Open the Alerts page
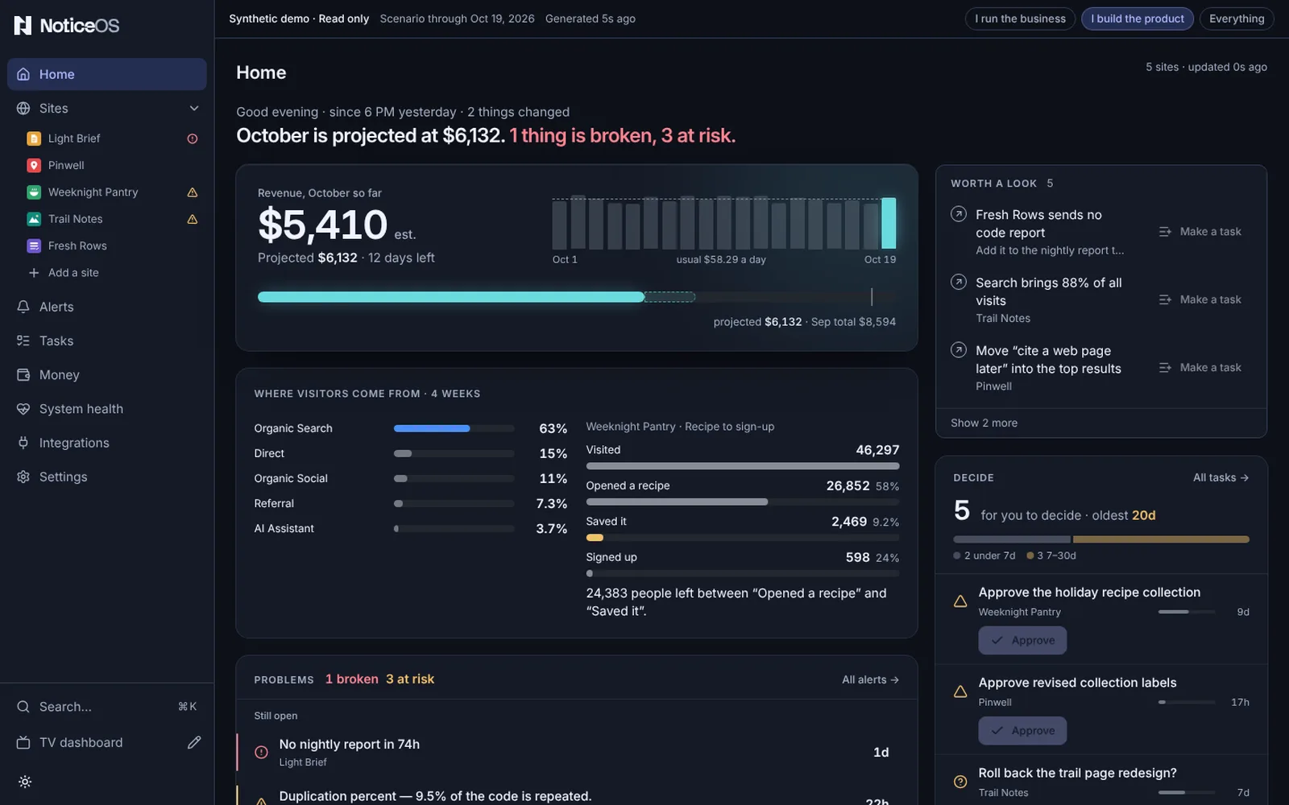This screenshot has width=1289, height=805. pos(107,307)
